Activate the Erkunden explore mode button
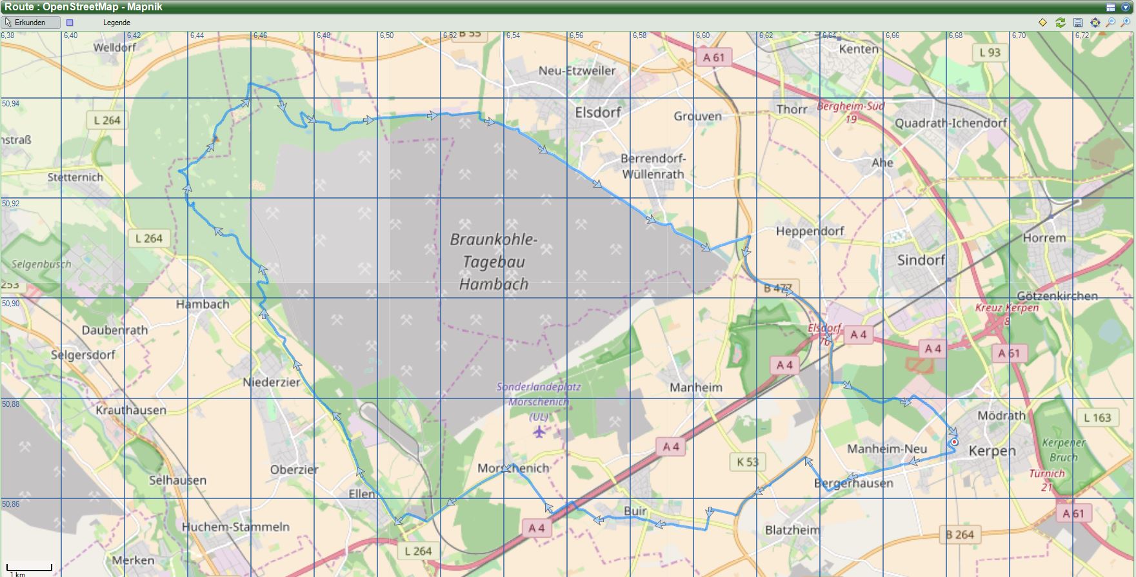 [31, 23]
